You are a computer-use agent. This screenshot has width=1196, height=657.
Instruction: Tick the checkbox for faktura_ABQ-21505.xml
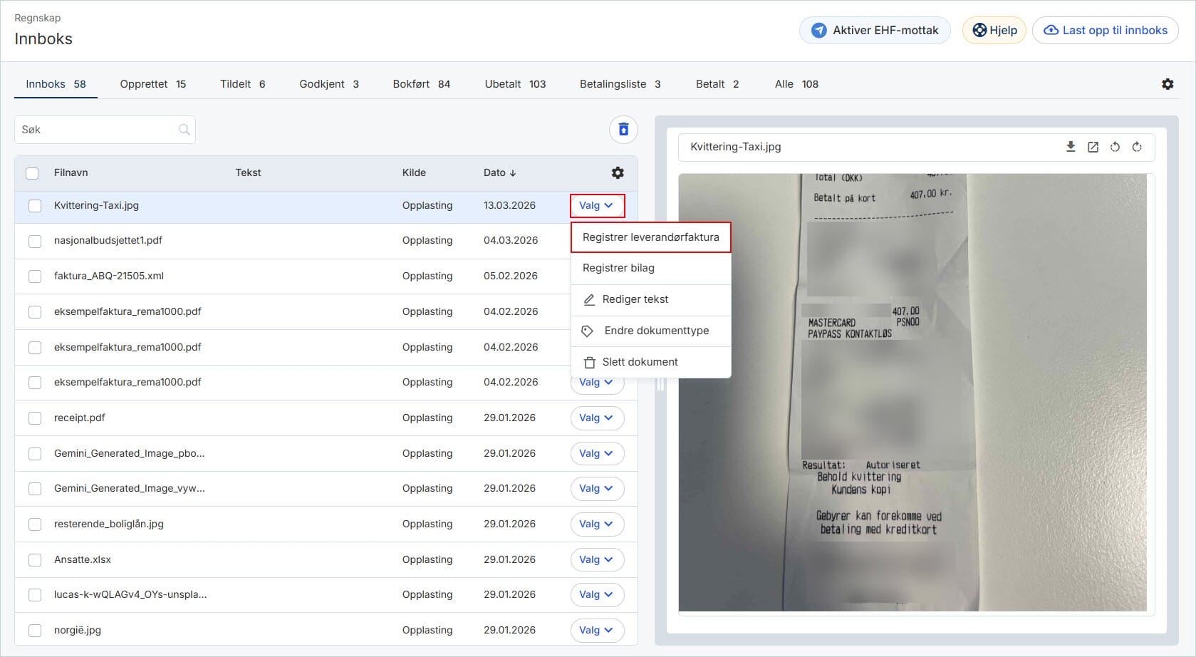click(35, 276)
